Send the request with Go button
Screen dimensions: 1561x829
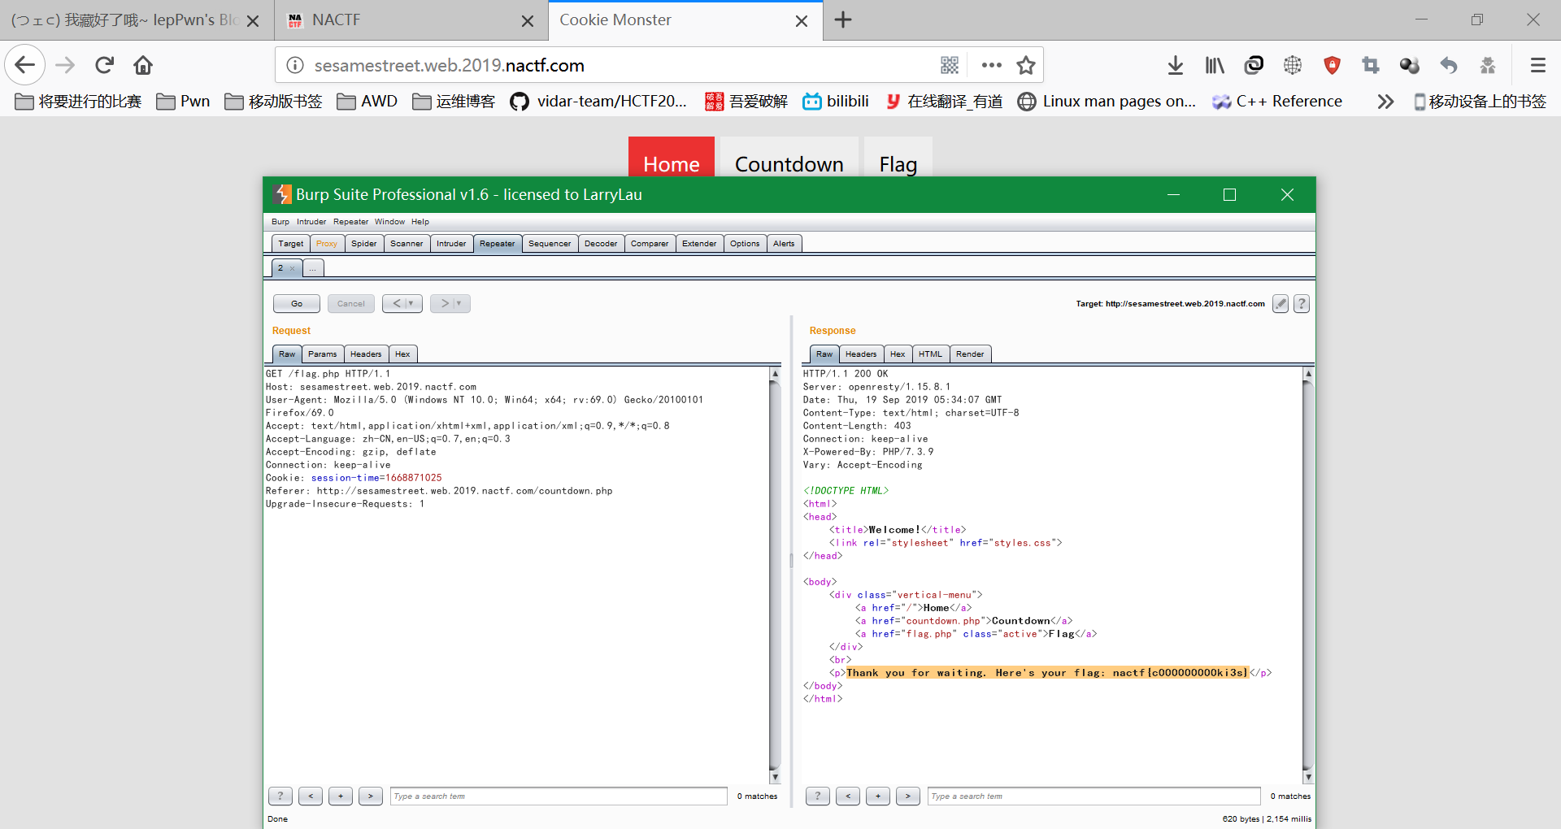(x=297, y=304)
